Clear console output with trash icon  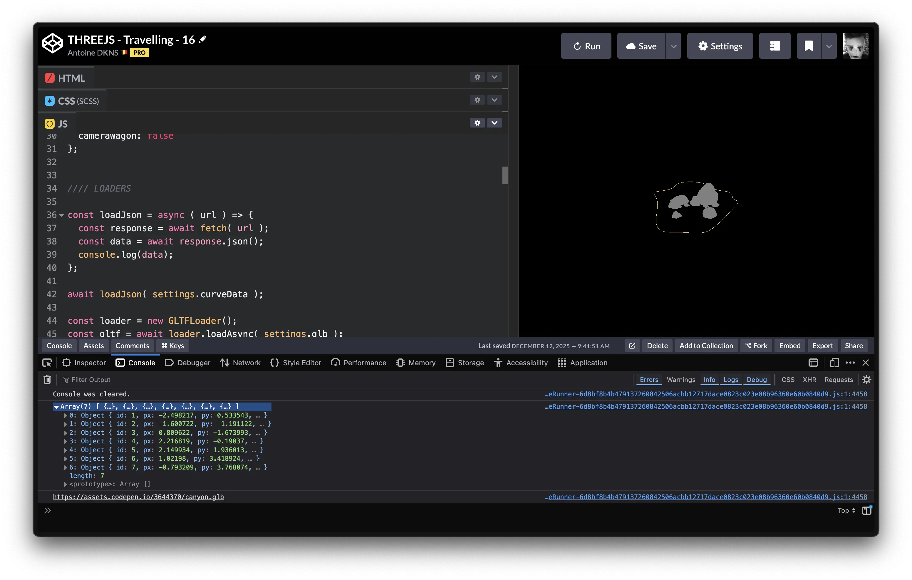[47, 380]
